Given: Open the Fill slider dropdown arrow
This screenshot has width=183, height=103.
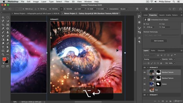Looking at the screenshot, I should [x=174, y=63].
